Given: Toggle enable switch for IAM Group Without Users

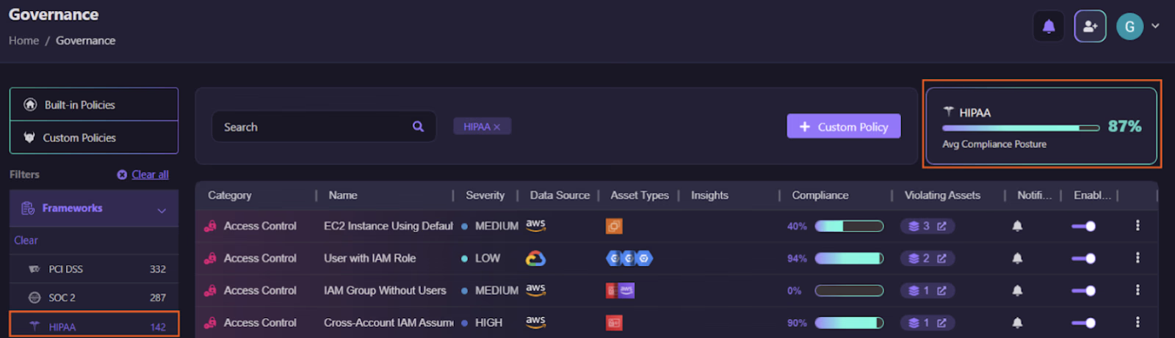Looking at the screenshot, I should click(1083, 290).
